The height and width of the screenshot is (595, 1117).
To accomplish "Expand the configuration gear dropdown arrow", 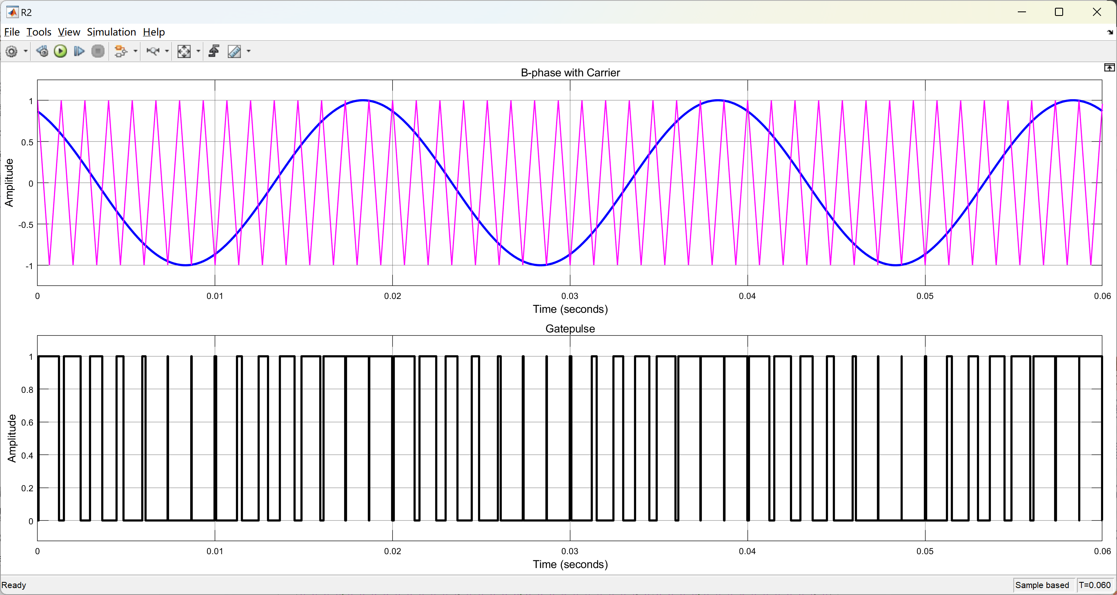I will (26, 51).
